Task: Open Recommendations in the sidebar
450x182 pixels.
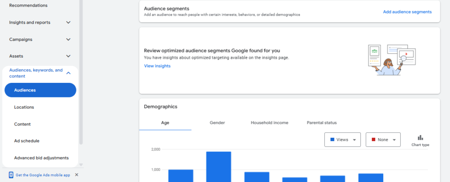Action: tap(29, 5)
